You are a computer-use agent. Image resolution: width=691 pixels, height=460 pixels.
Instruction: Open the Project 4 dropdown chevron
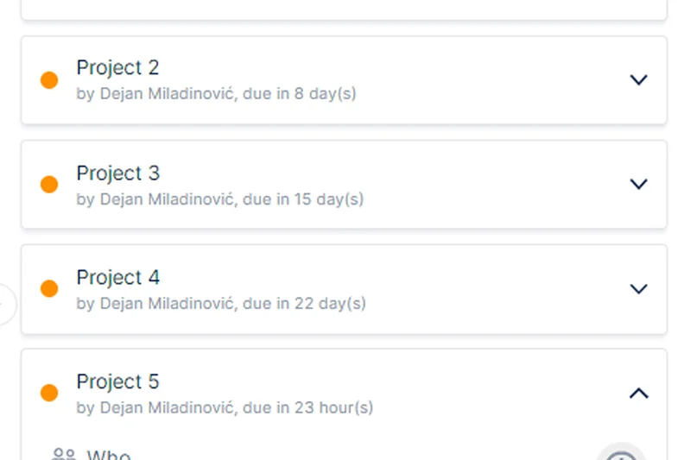point(638,288)
